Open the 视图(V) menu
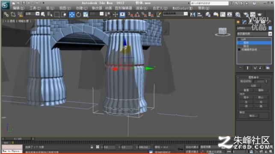 coord(65,8)
